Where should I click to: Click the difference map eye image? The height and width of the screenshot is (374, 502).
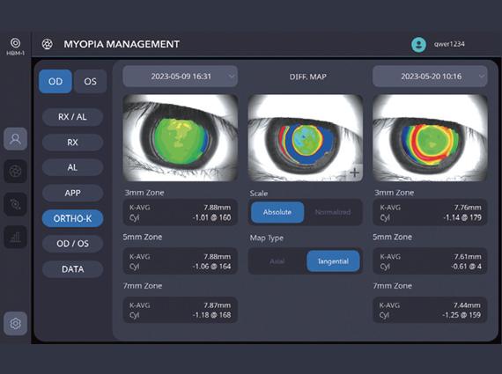click(x=306, y=138)
